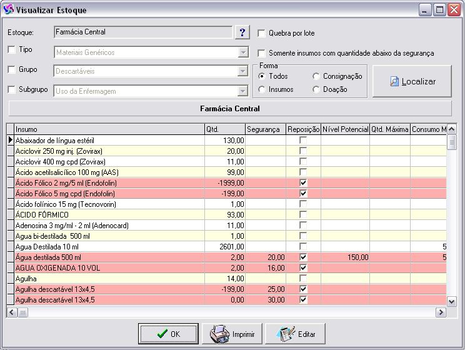The width and height of the screenshot is (465, 350).
Task: Click the Farmácia Central header bar
Action: [230, 109]
